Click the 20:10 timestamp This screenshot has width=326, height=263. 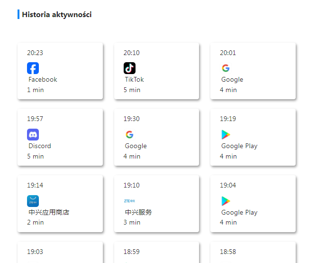coord(131,53)
